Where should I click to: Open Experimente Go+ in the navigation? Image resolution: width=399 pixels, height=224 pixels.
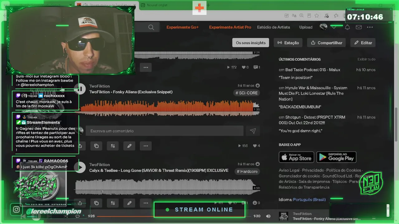[x=182, y=27]
